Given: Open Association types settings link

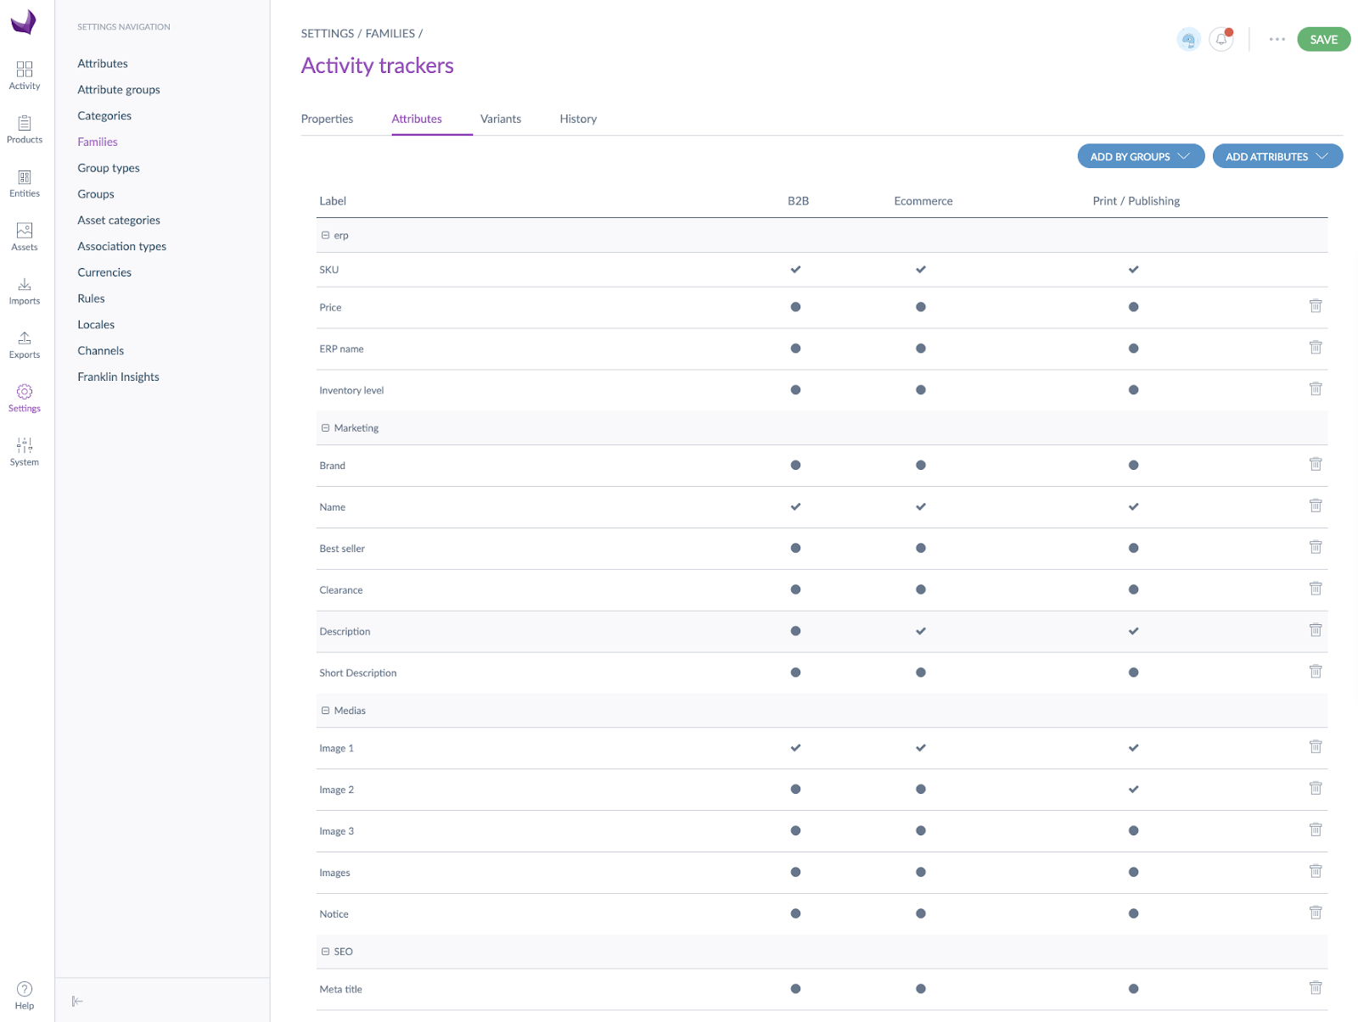Looking at the screenshot, I should [122, 246].
